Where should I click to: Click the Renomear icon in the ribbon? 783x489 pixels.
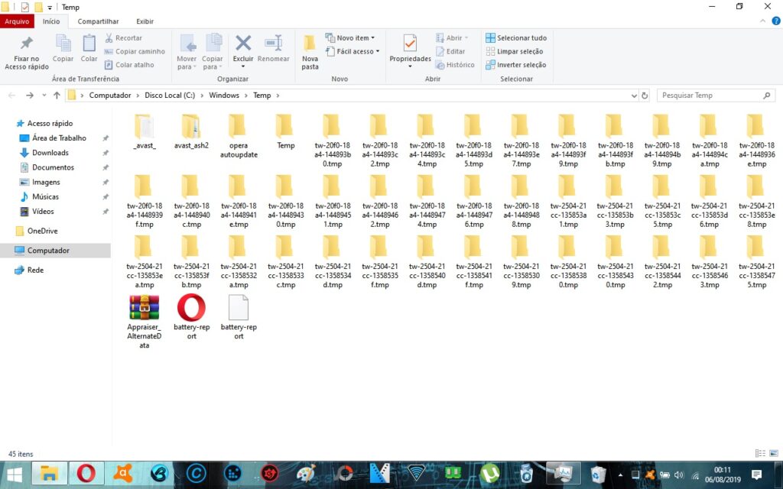point(273,45)
